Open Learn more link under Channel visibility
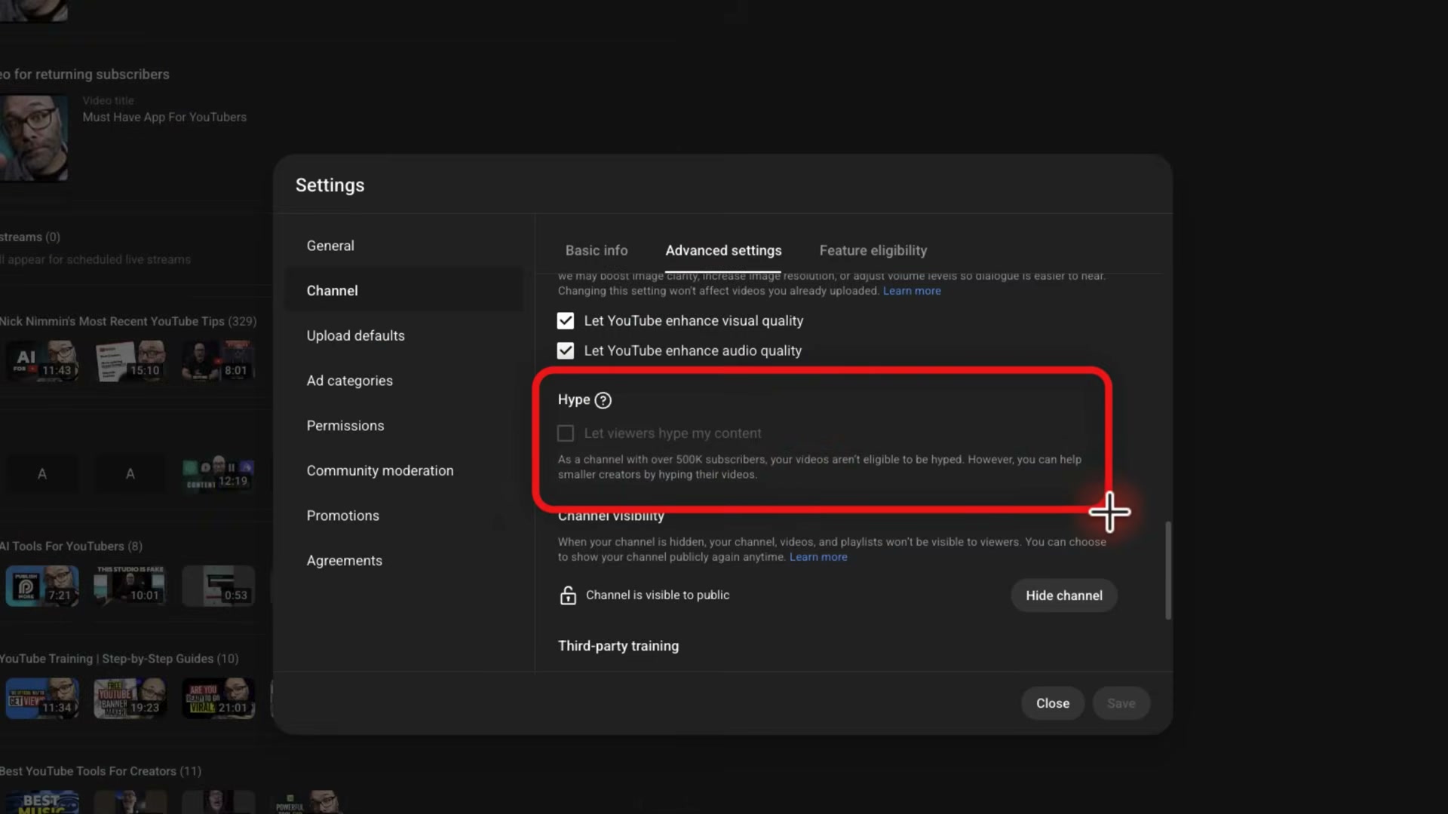This screenshot has height=814, width=1448. tap(818, 557)
